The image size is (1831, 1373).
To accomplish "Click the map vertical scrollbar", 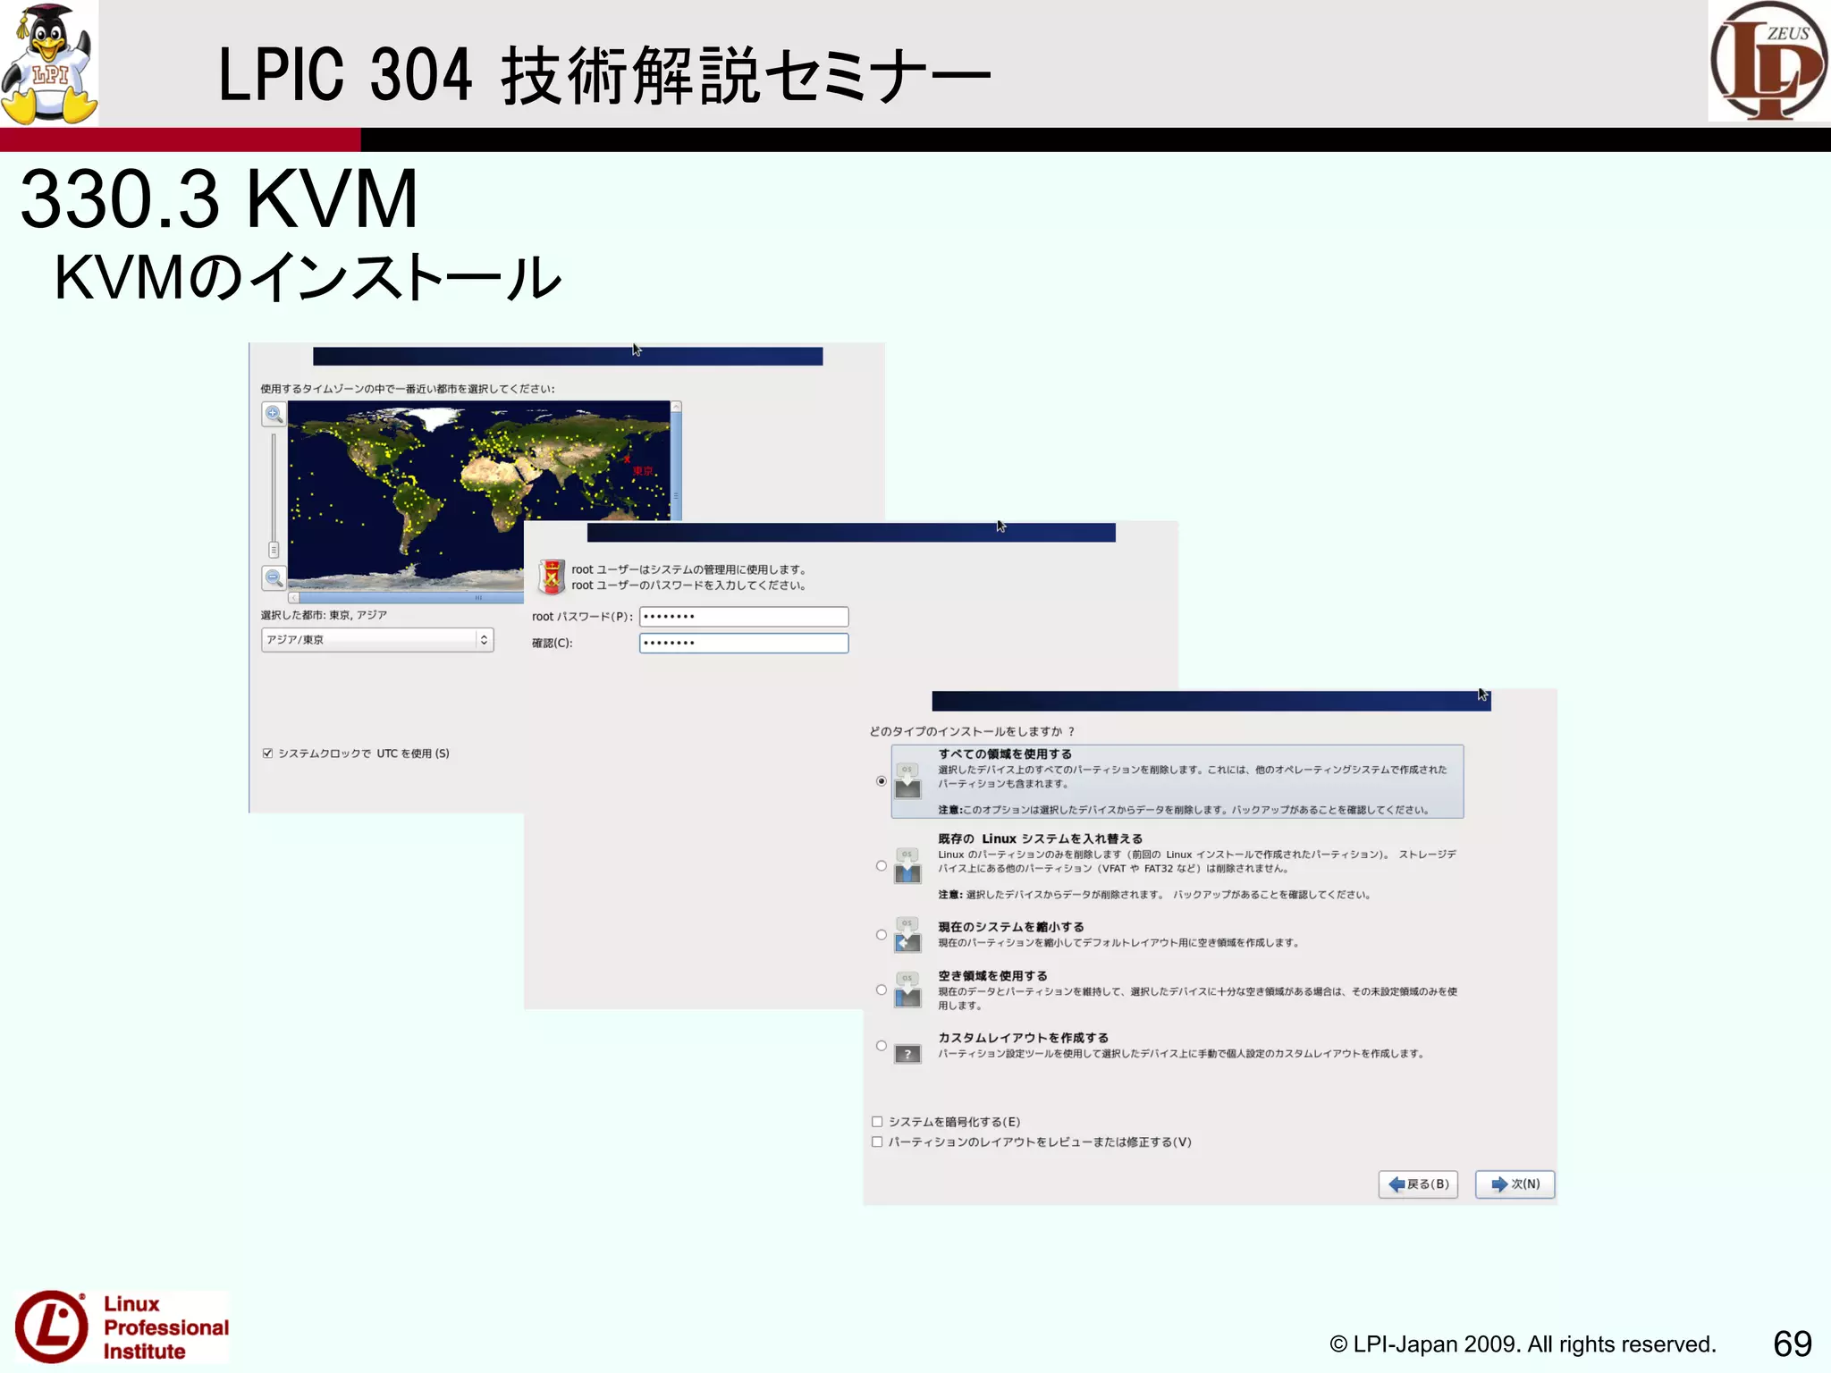I will [x=676, y=460].
